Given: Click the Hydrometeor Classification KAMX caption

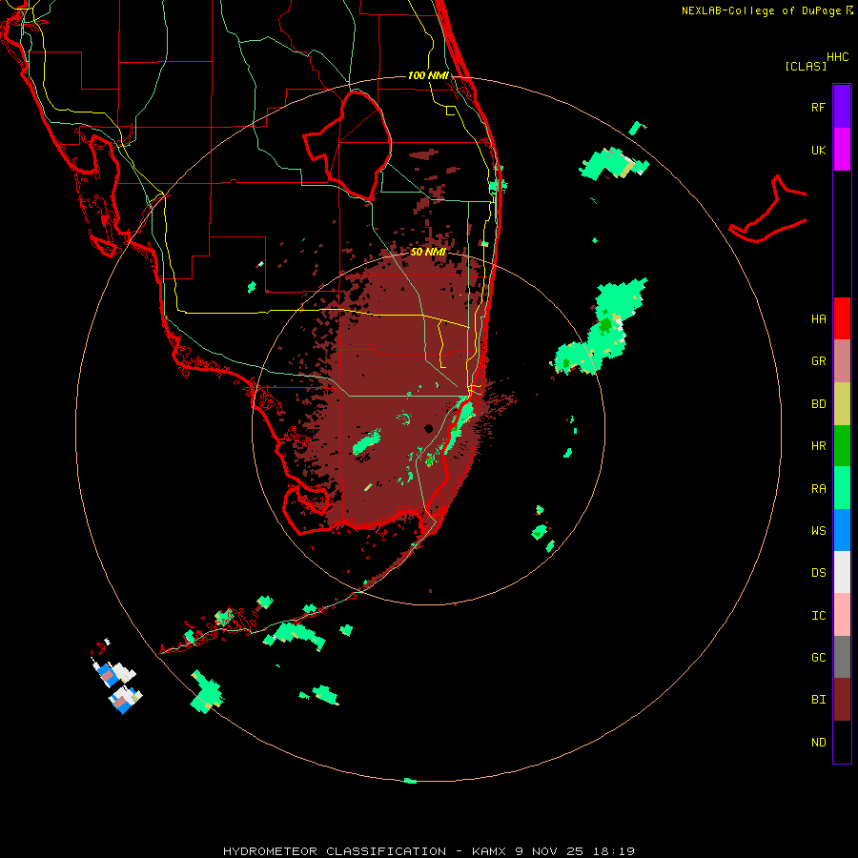Looking at the screenshot, I should point(428,851).
